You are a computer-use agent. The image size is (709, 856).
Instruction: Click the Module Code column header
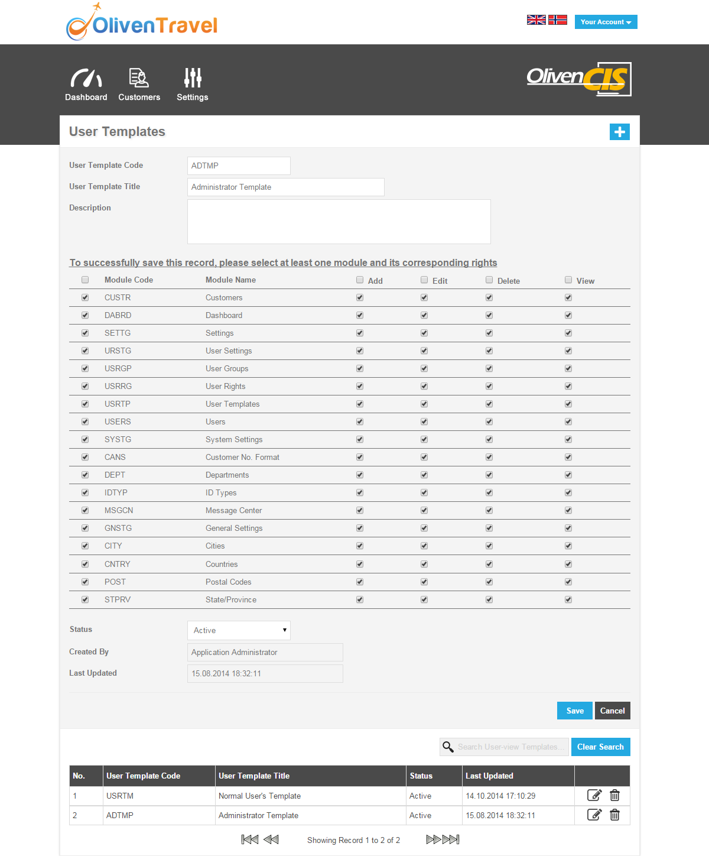click(129, 280)
